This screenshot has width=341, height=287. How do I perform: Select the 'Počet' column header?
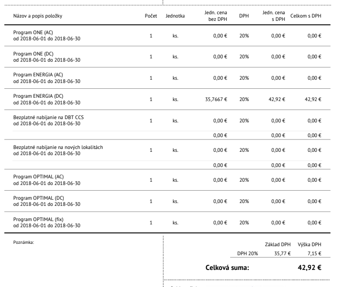151,16
